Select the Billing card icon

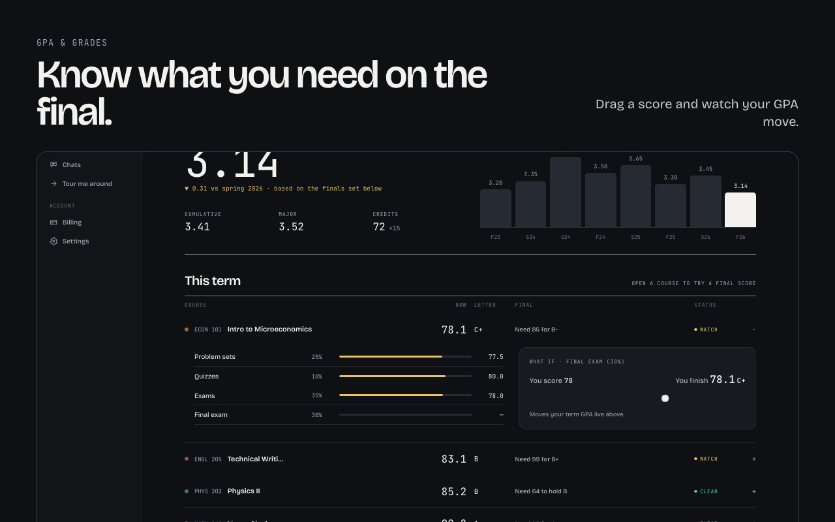pyautogui.click(x=53, y=223)
